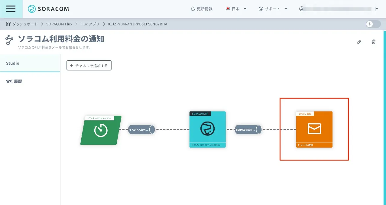Click the vertical scrollbar on right
The image size is (386, 205).
coord(384,117)
